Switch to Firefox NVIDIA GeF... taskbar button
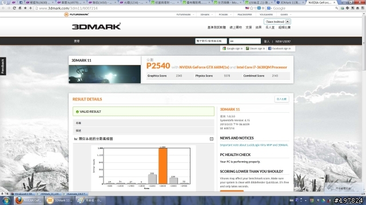Viewport: 366px width, 205px height. pos(29,200)
